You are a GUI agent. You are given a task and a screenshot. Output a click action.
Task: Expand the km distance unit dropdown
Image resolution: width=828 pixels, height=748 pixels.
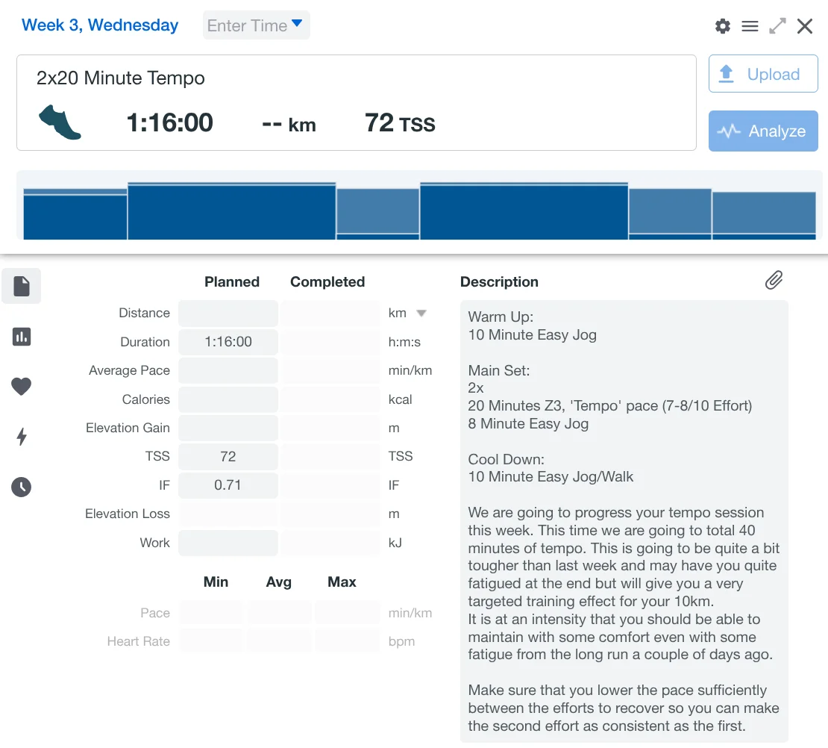coord(421,314)
